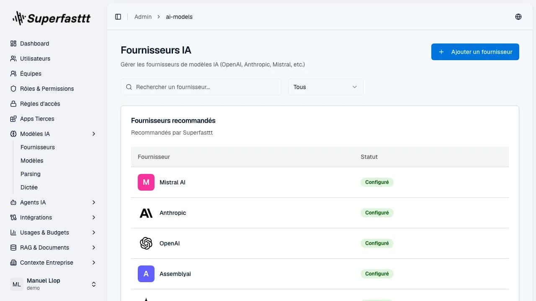The width and height of the screenshot is (536, 301).
Task: Click Configuré badge in Assemblyai row
Action: point(377,274)
